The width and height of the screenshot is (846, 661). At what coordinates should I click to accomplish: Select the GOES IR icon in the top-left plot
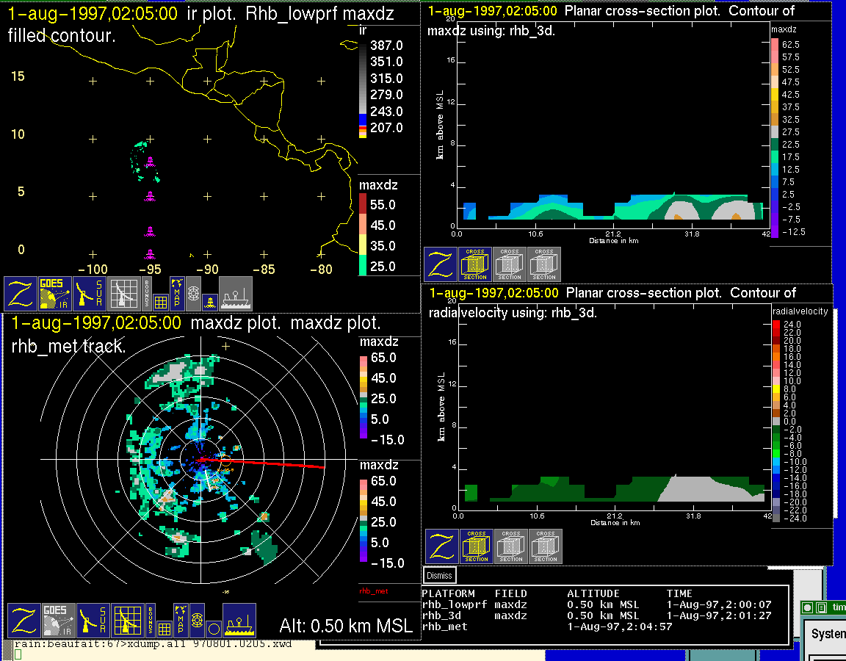point(56,294)
